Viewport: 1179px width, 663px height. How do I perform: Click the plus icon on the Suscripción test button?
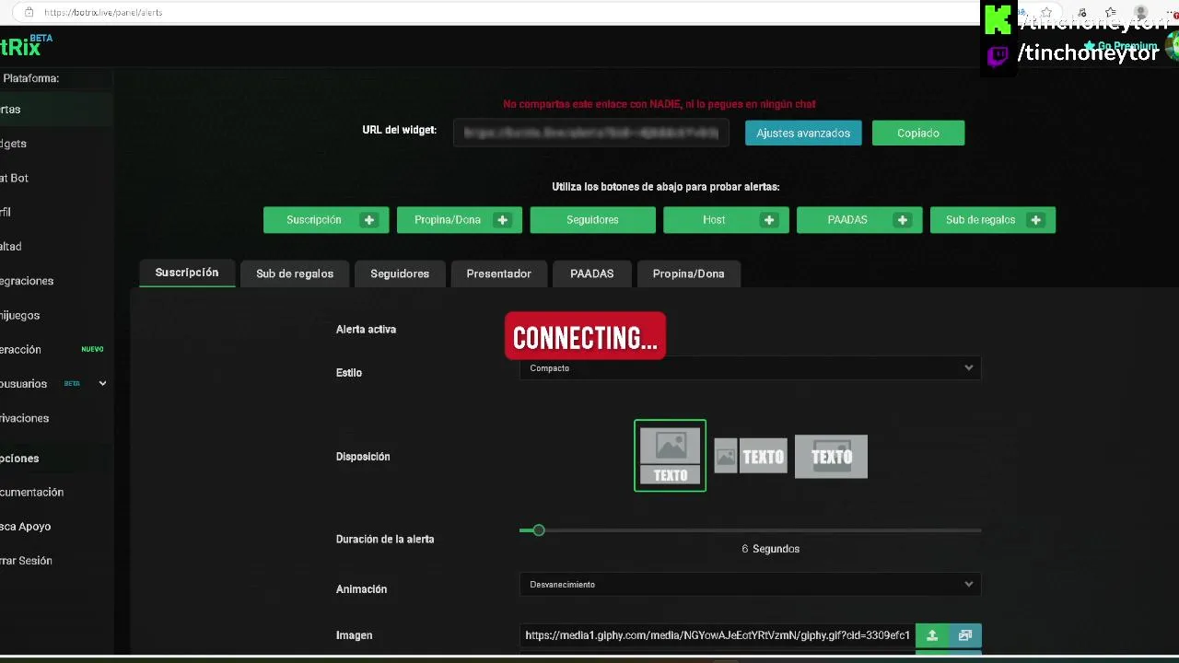369,220
